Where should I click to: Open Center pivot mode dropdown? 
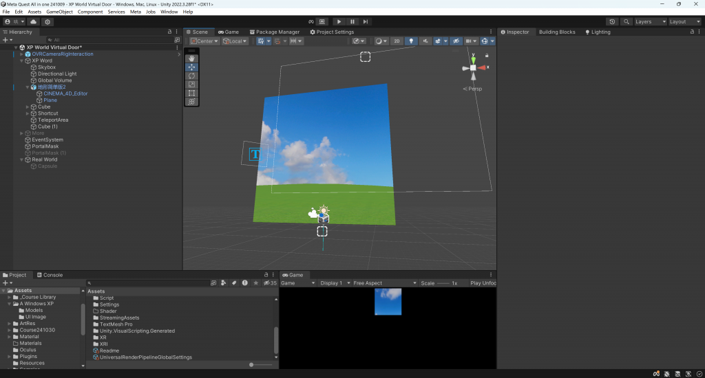point(204,41)
